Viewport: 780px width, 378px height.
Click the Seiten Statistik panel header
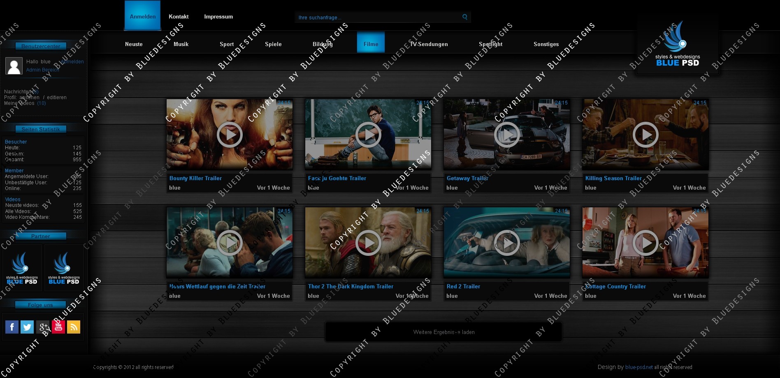[x=41, y=129]
